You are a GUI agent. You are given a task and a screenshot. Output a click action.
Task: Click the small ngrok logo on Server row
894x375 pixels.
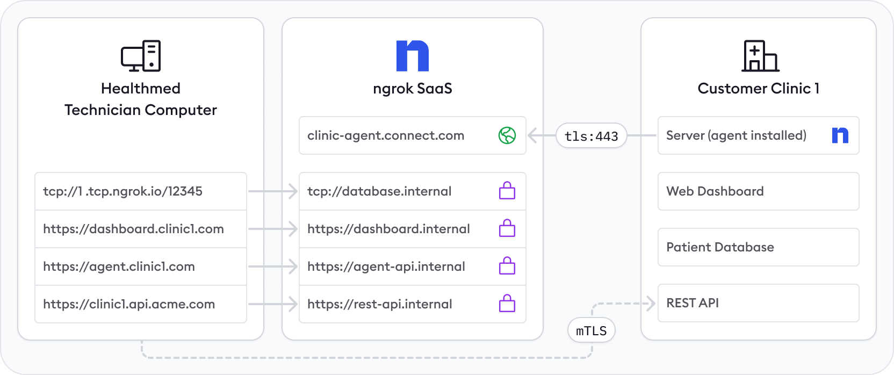pos(840,135)
